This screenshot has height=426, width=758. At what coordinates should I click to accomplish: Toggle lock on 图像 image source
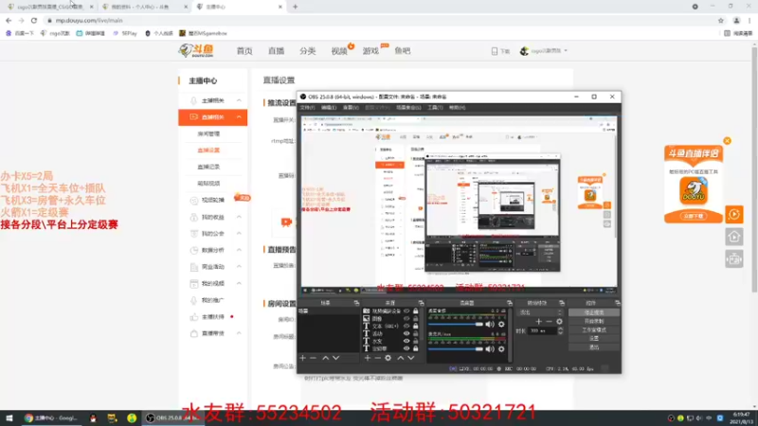[416, 319]
